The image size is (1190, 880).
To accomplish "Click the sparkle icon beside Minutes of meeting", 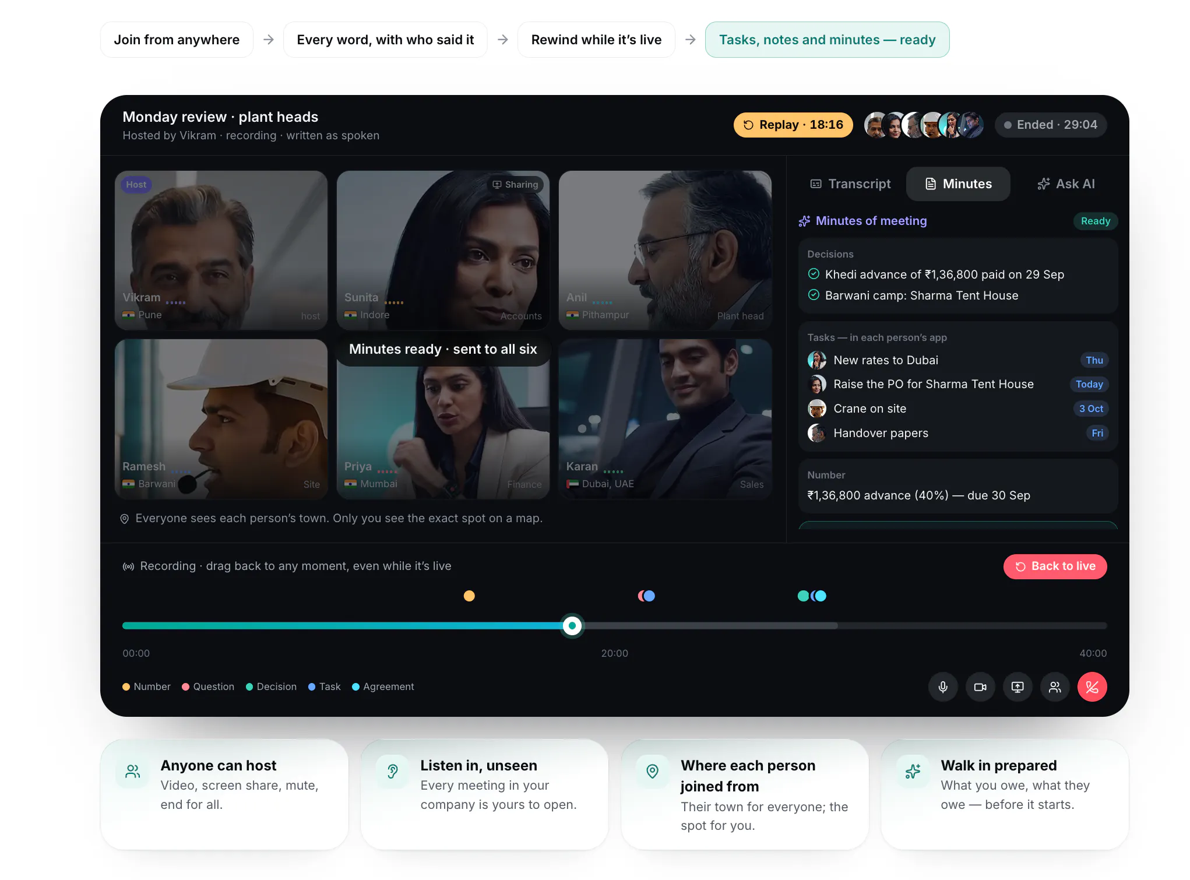I will (x=804, y=221).
